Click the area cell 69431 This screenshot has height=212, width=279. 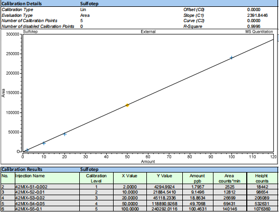point(229,204)
